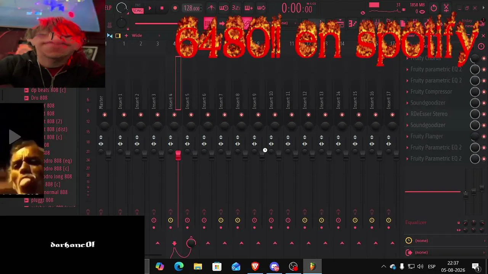Screen dimensions: 488x274
Task: Mute Insert 10 with its LED
Action: tap(275, 115)
